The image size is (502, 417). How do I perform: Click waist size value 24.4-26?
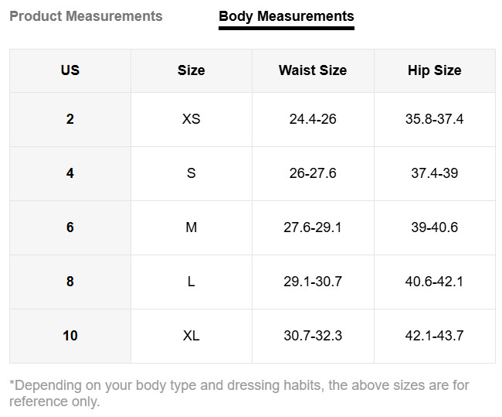tap(313, 119)
